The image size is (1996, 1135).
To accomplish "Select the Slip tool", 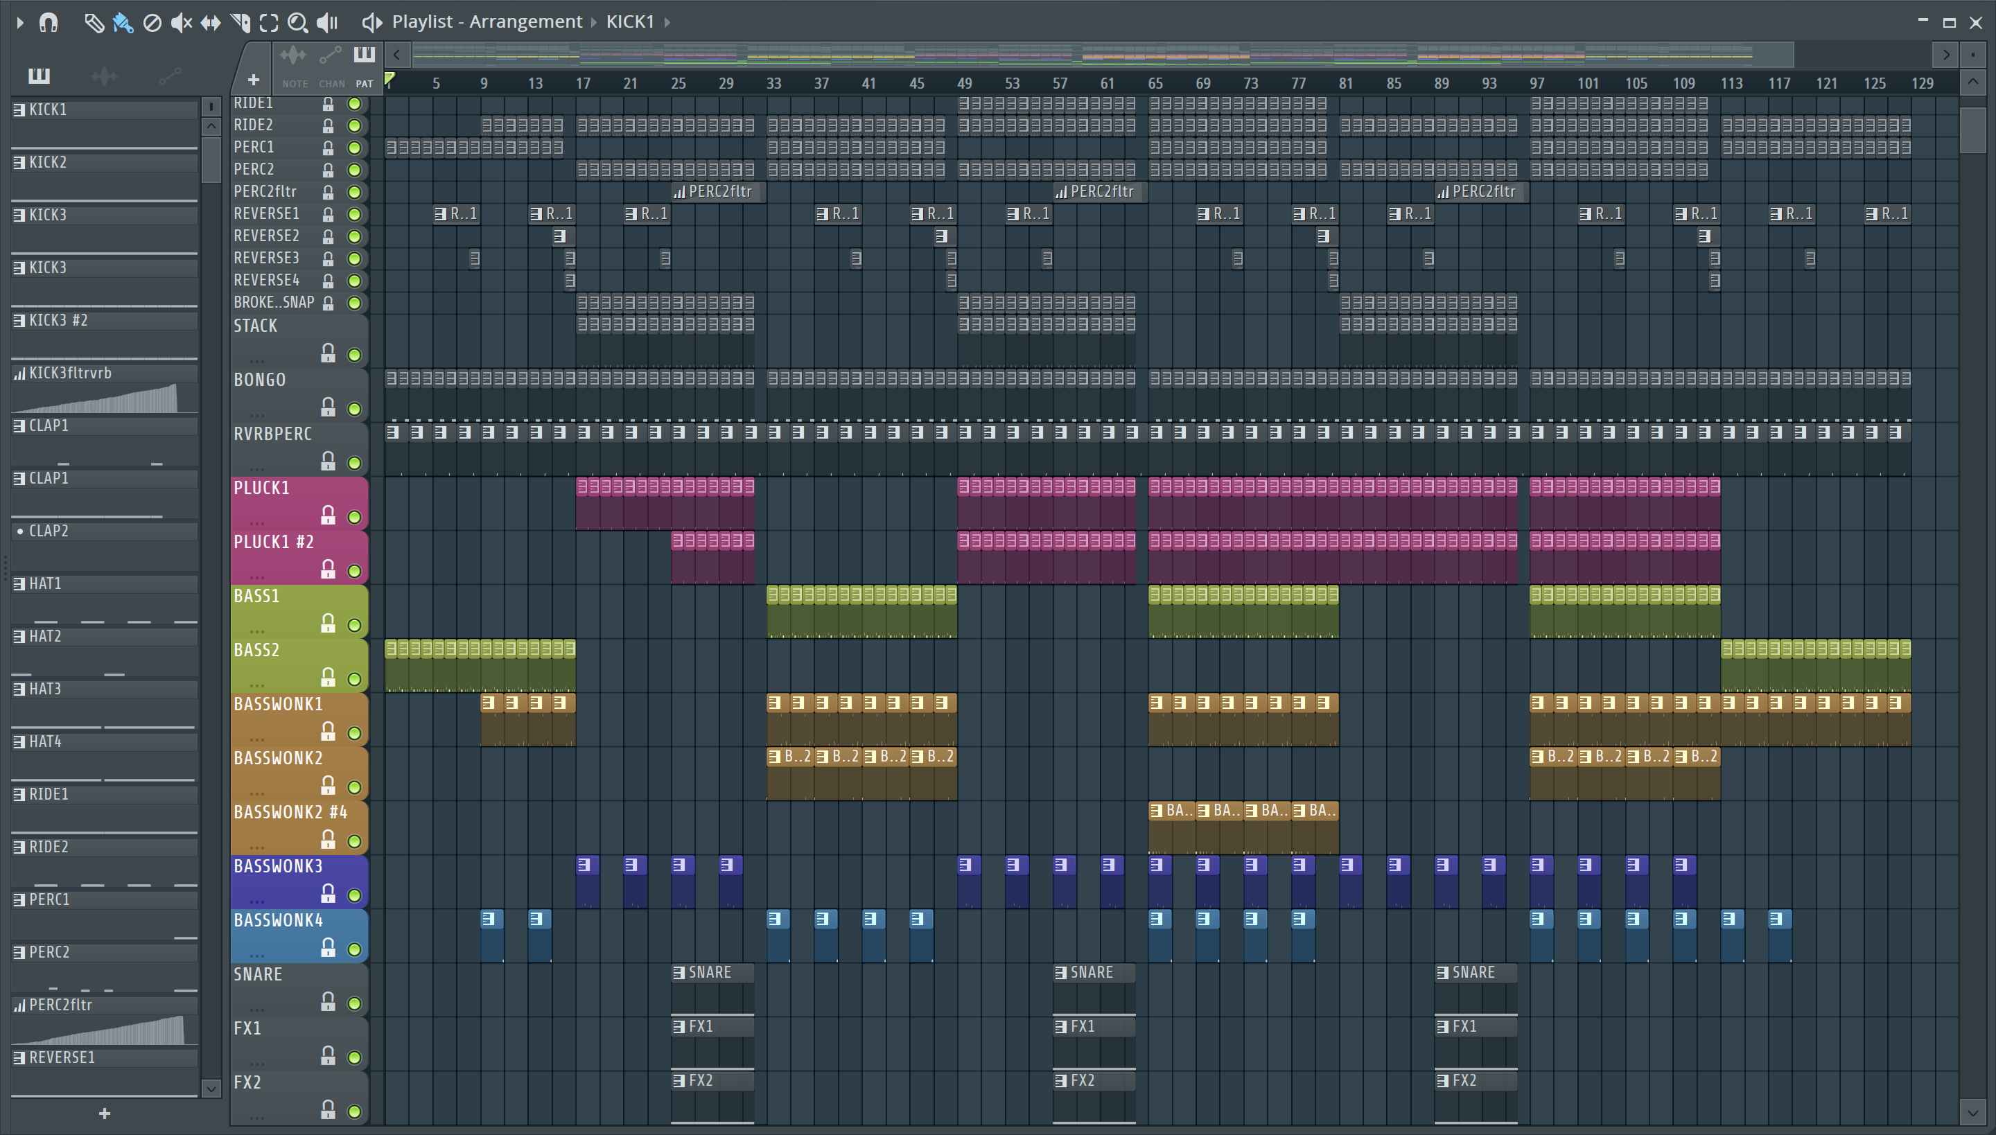I will click(x=211, y=23).
